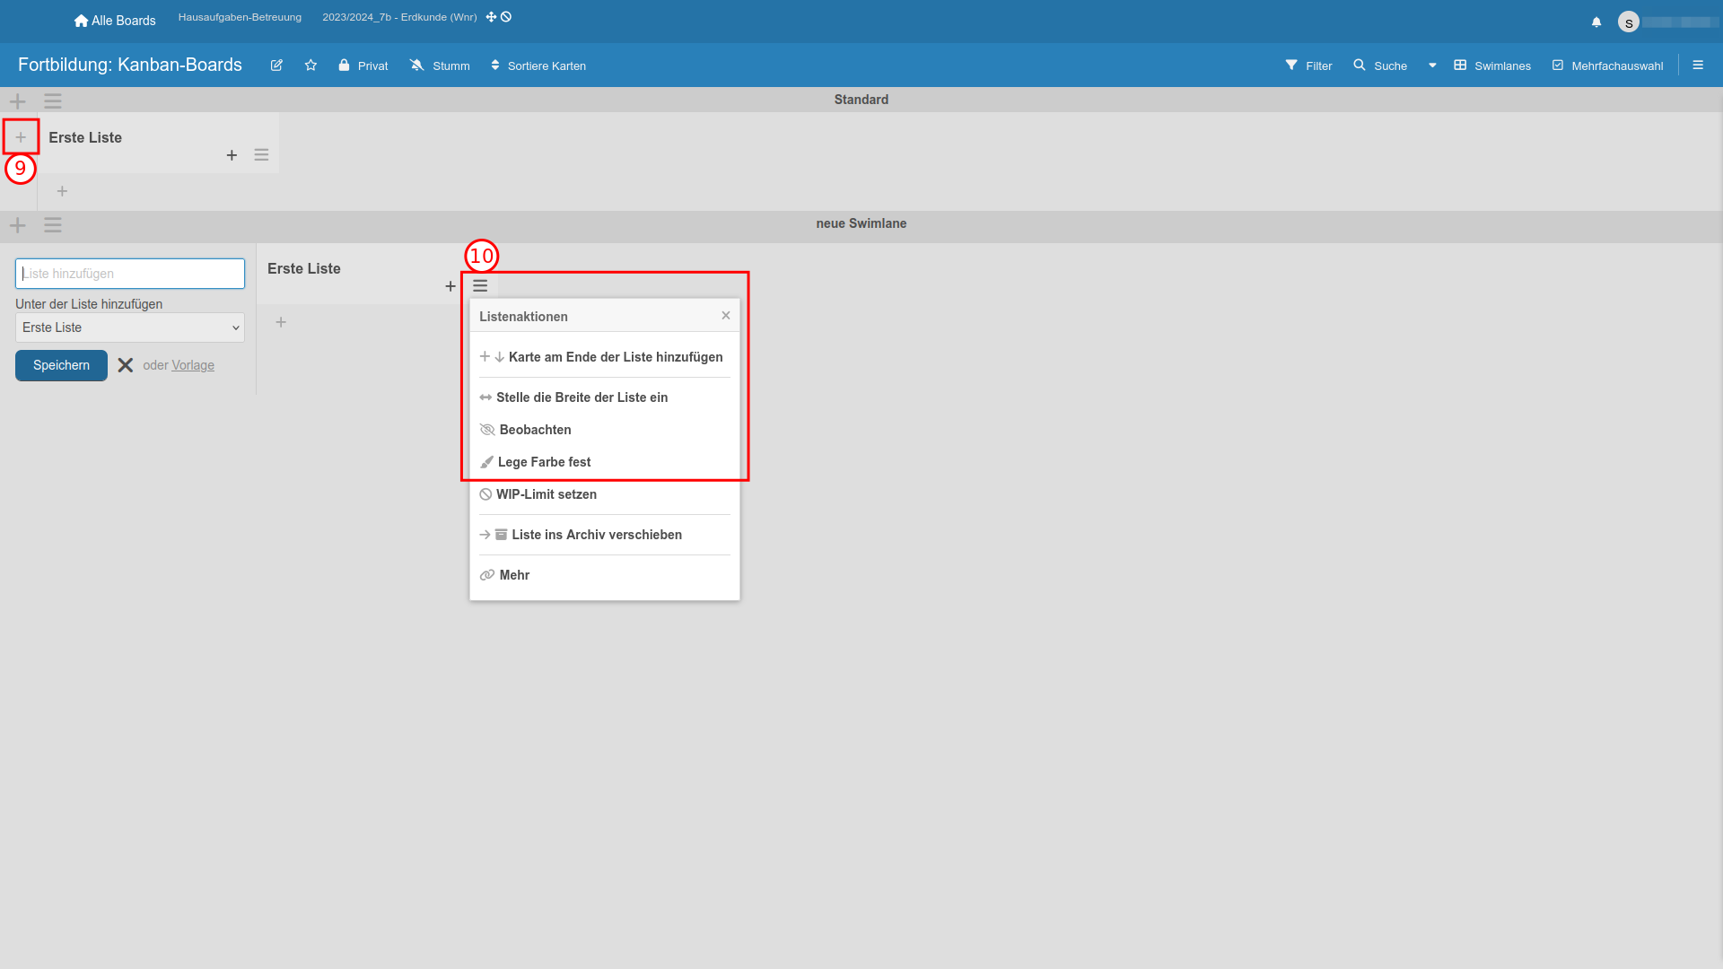Open the Sortiere Karten menu

tap(538, 65)
